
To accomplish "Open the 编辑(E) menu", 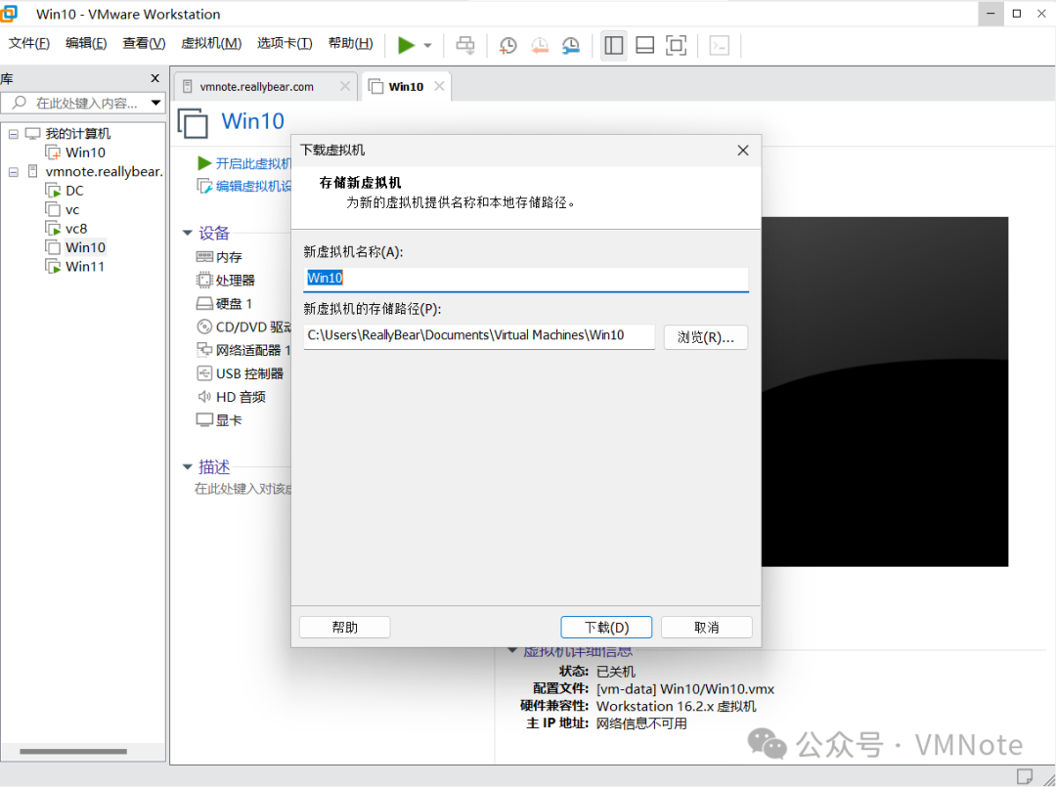I will coord(86,43).
